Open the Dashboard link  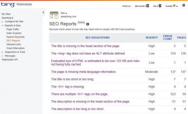pos(7,18)
